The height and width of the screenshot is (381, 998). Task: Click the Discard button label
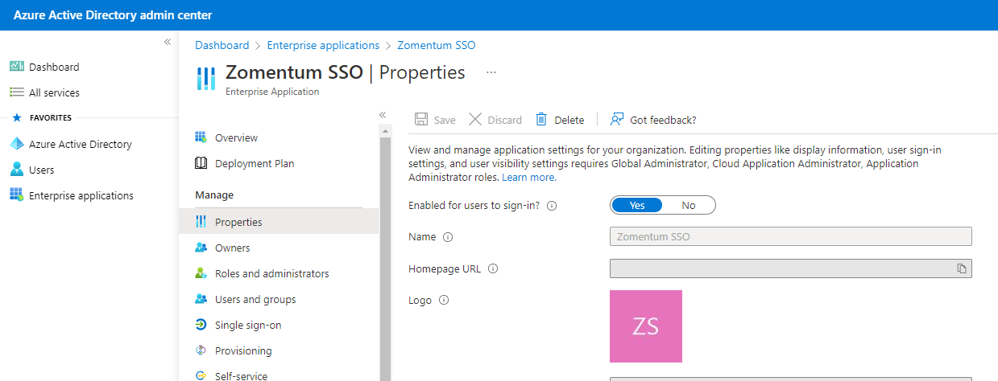point(504,120)
